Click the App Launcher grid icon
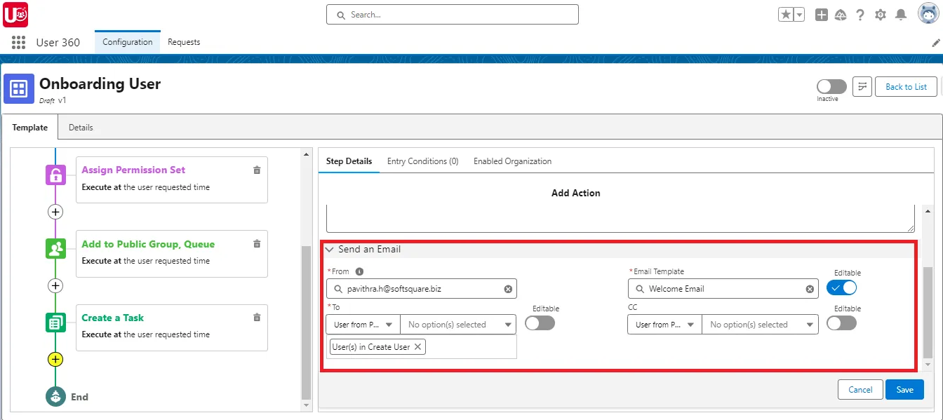This screenshot has width=943, height=420. [x=18, y=42]
